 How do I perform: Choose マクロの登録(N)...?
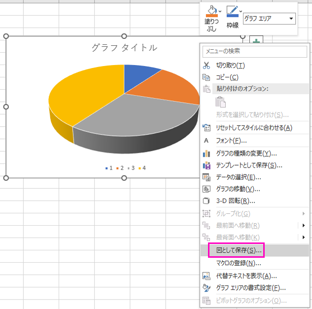tap(239, 263)
